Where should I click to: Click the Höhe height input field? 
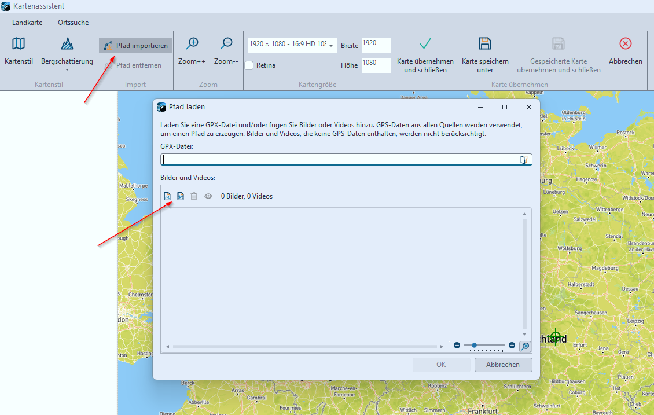[376, 65]
